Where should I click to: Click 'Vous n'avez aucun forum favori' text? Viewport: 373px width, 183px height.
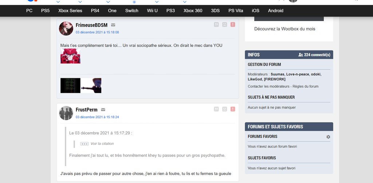[272, 146]
